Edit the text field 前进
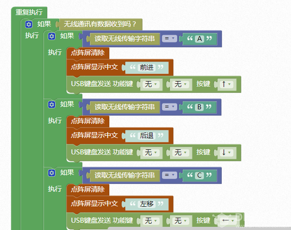This screenshot has height=230, width=291. click(x=147, y=67)
